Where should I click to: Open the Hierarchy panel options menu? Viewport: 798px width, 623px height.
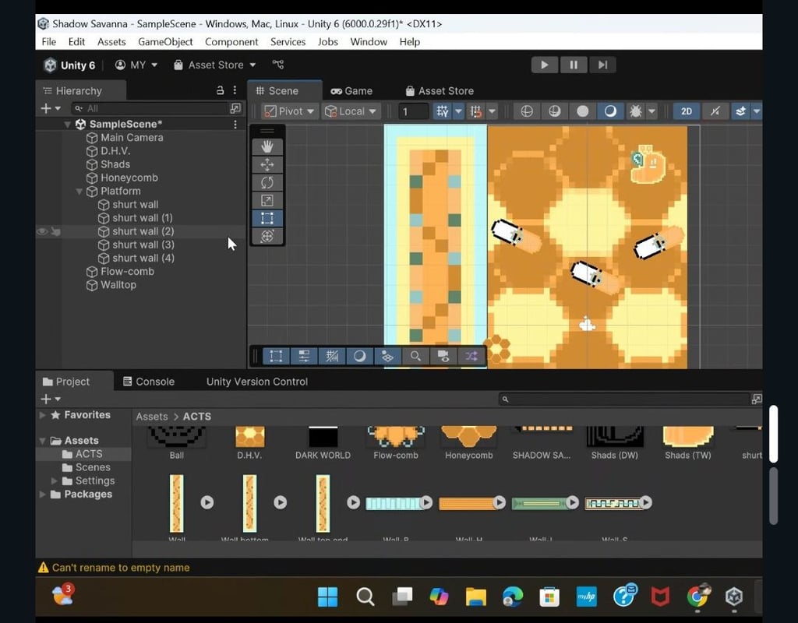(x=235, y=90)
